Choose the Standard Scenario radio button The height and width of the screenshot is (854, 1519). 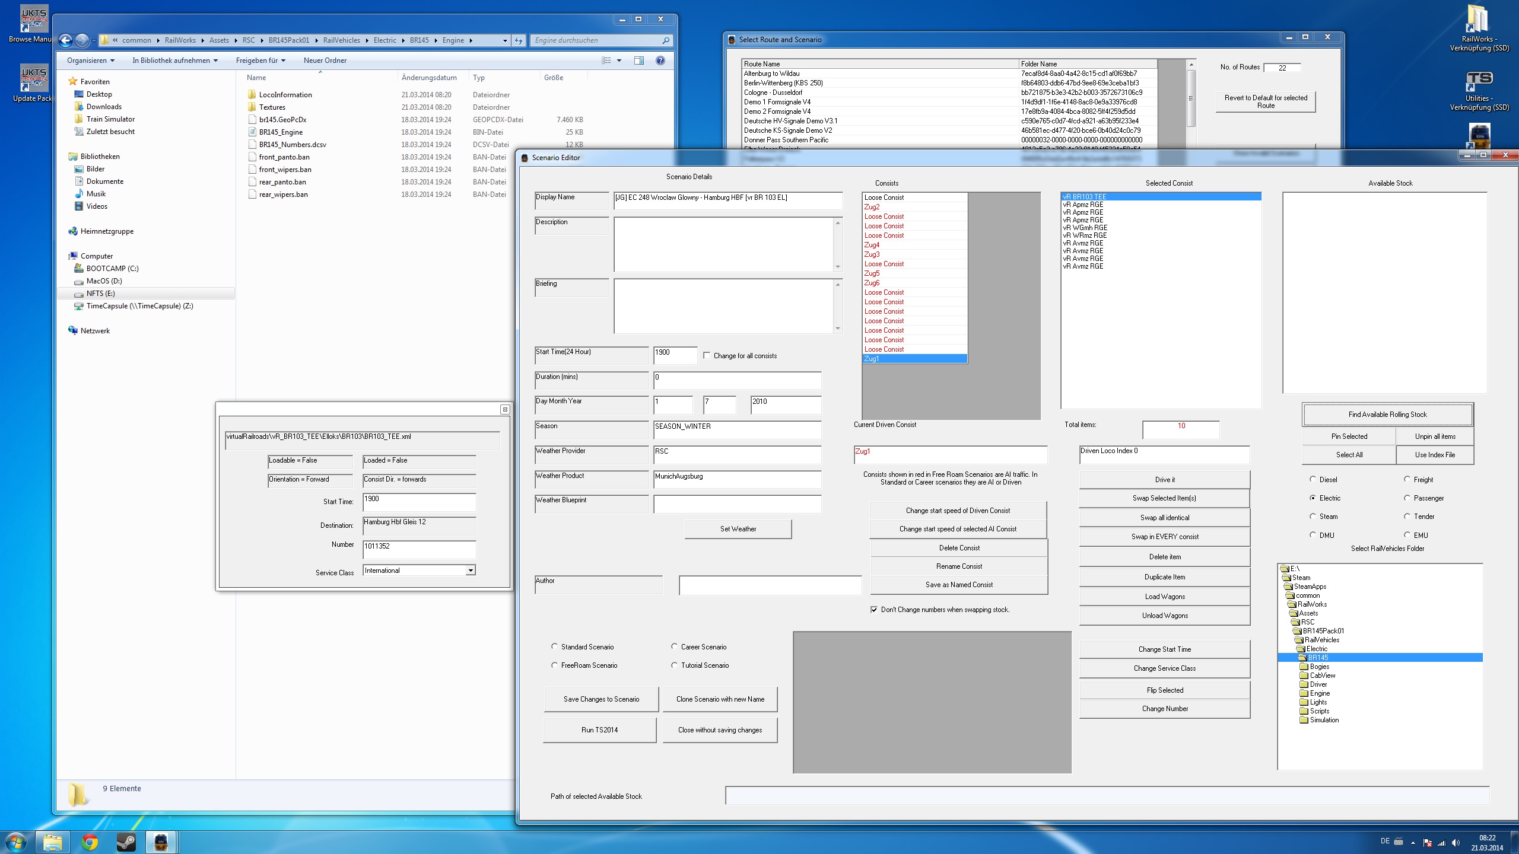coord(554,646)
